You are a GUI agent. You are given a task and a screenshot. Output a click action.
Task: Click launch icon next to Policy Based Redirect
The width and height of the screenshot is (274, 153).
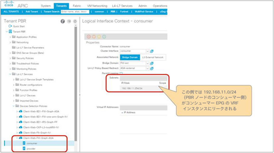[x=152, y=69]
